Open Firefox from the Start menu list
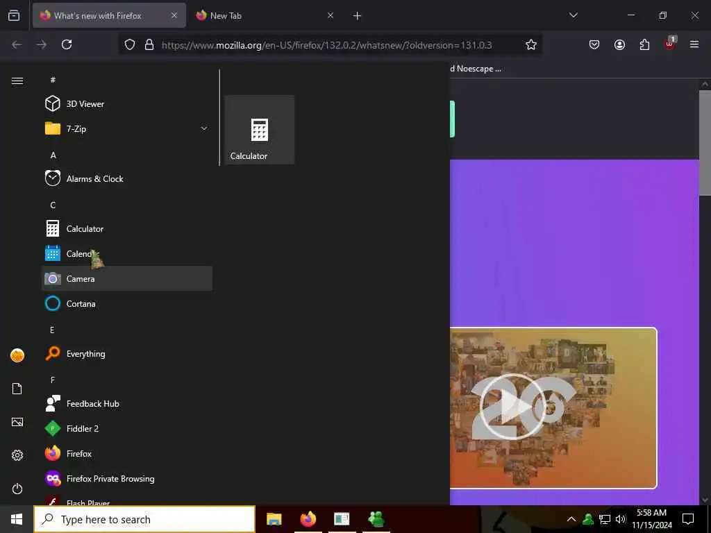Screen dimensions: 711x533 point(127,453)
